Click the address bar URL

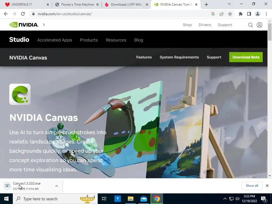point(65,14)
